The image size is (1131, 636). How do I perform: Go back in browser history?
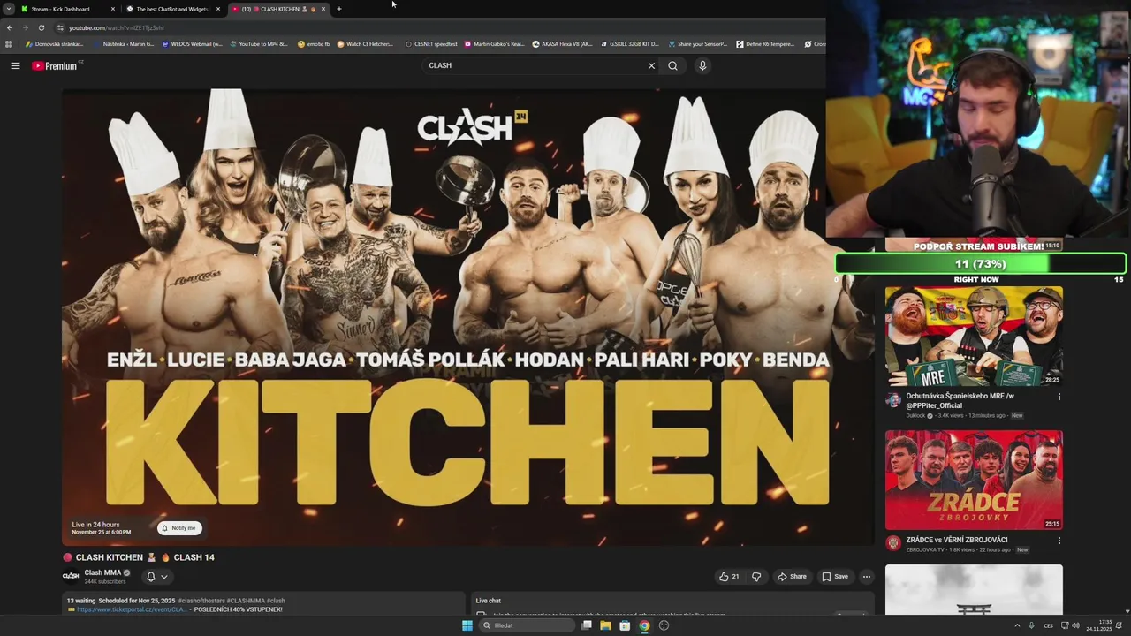coord(9,27)
